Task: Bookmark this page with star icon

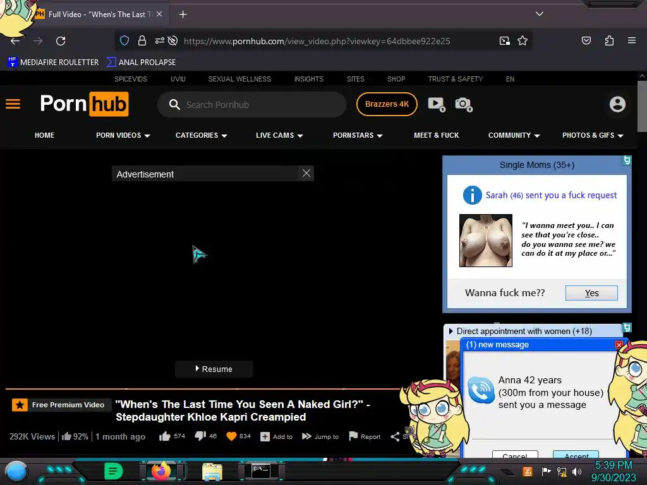Action: (523, 40)
